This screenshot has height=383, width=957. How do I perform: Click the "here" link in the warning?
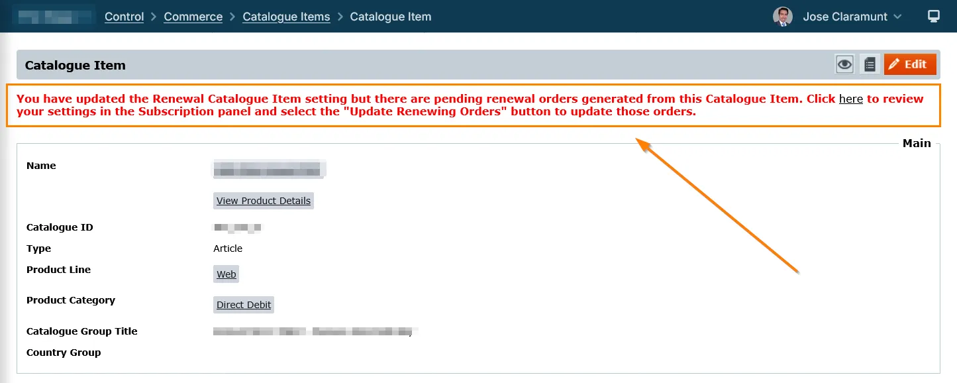(850, 99)
